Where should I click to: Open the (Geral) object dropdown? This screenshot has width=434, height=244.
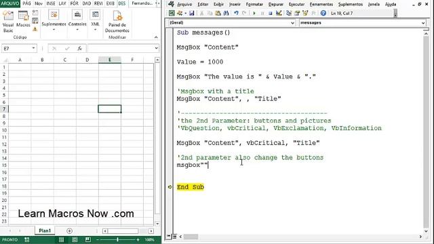pos(292,23)
